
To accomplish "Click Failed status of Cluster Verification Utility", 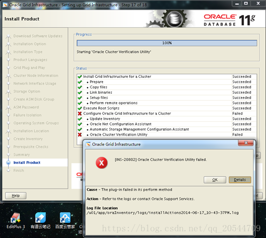I will tap(237, 135).
